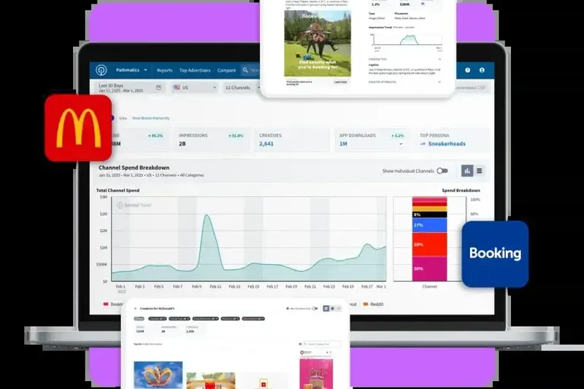
Task: Go to the Reports menu
Action: tap(164, 70)
